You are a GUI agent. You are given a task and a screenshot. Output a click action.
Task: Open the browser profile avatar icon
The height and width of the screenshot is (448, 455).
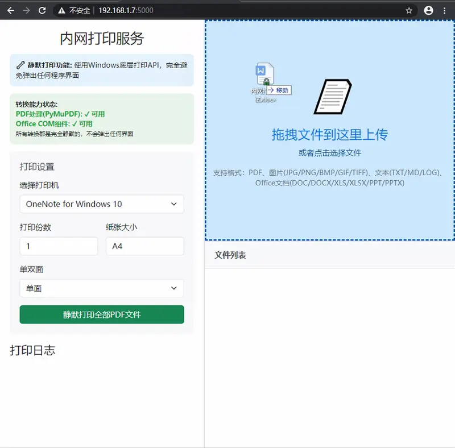click(428, 10)
